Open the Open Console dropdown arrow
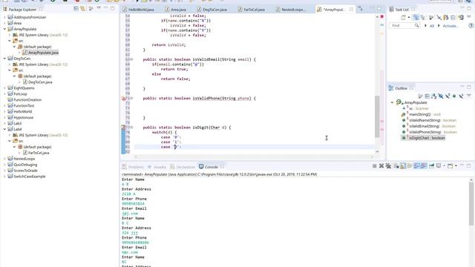This screenshot has height=267, width=475. click(456, 166)
